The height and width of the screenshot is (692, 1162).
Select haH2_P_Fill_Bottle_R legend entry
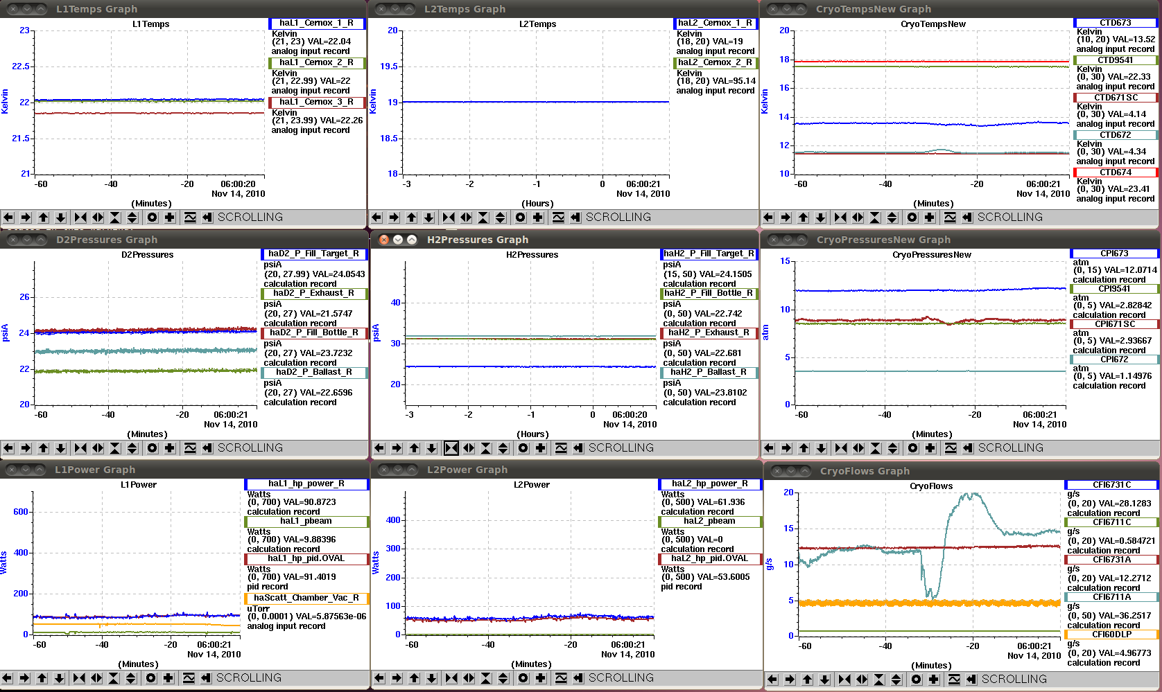click(x=709, y=294)
